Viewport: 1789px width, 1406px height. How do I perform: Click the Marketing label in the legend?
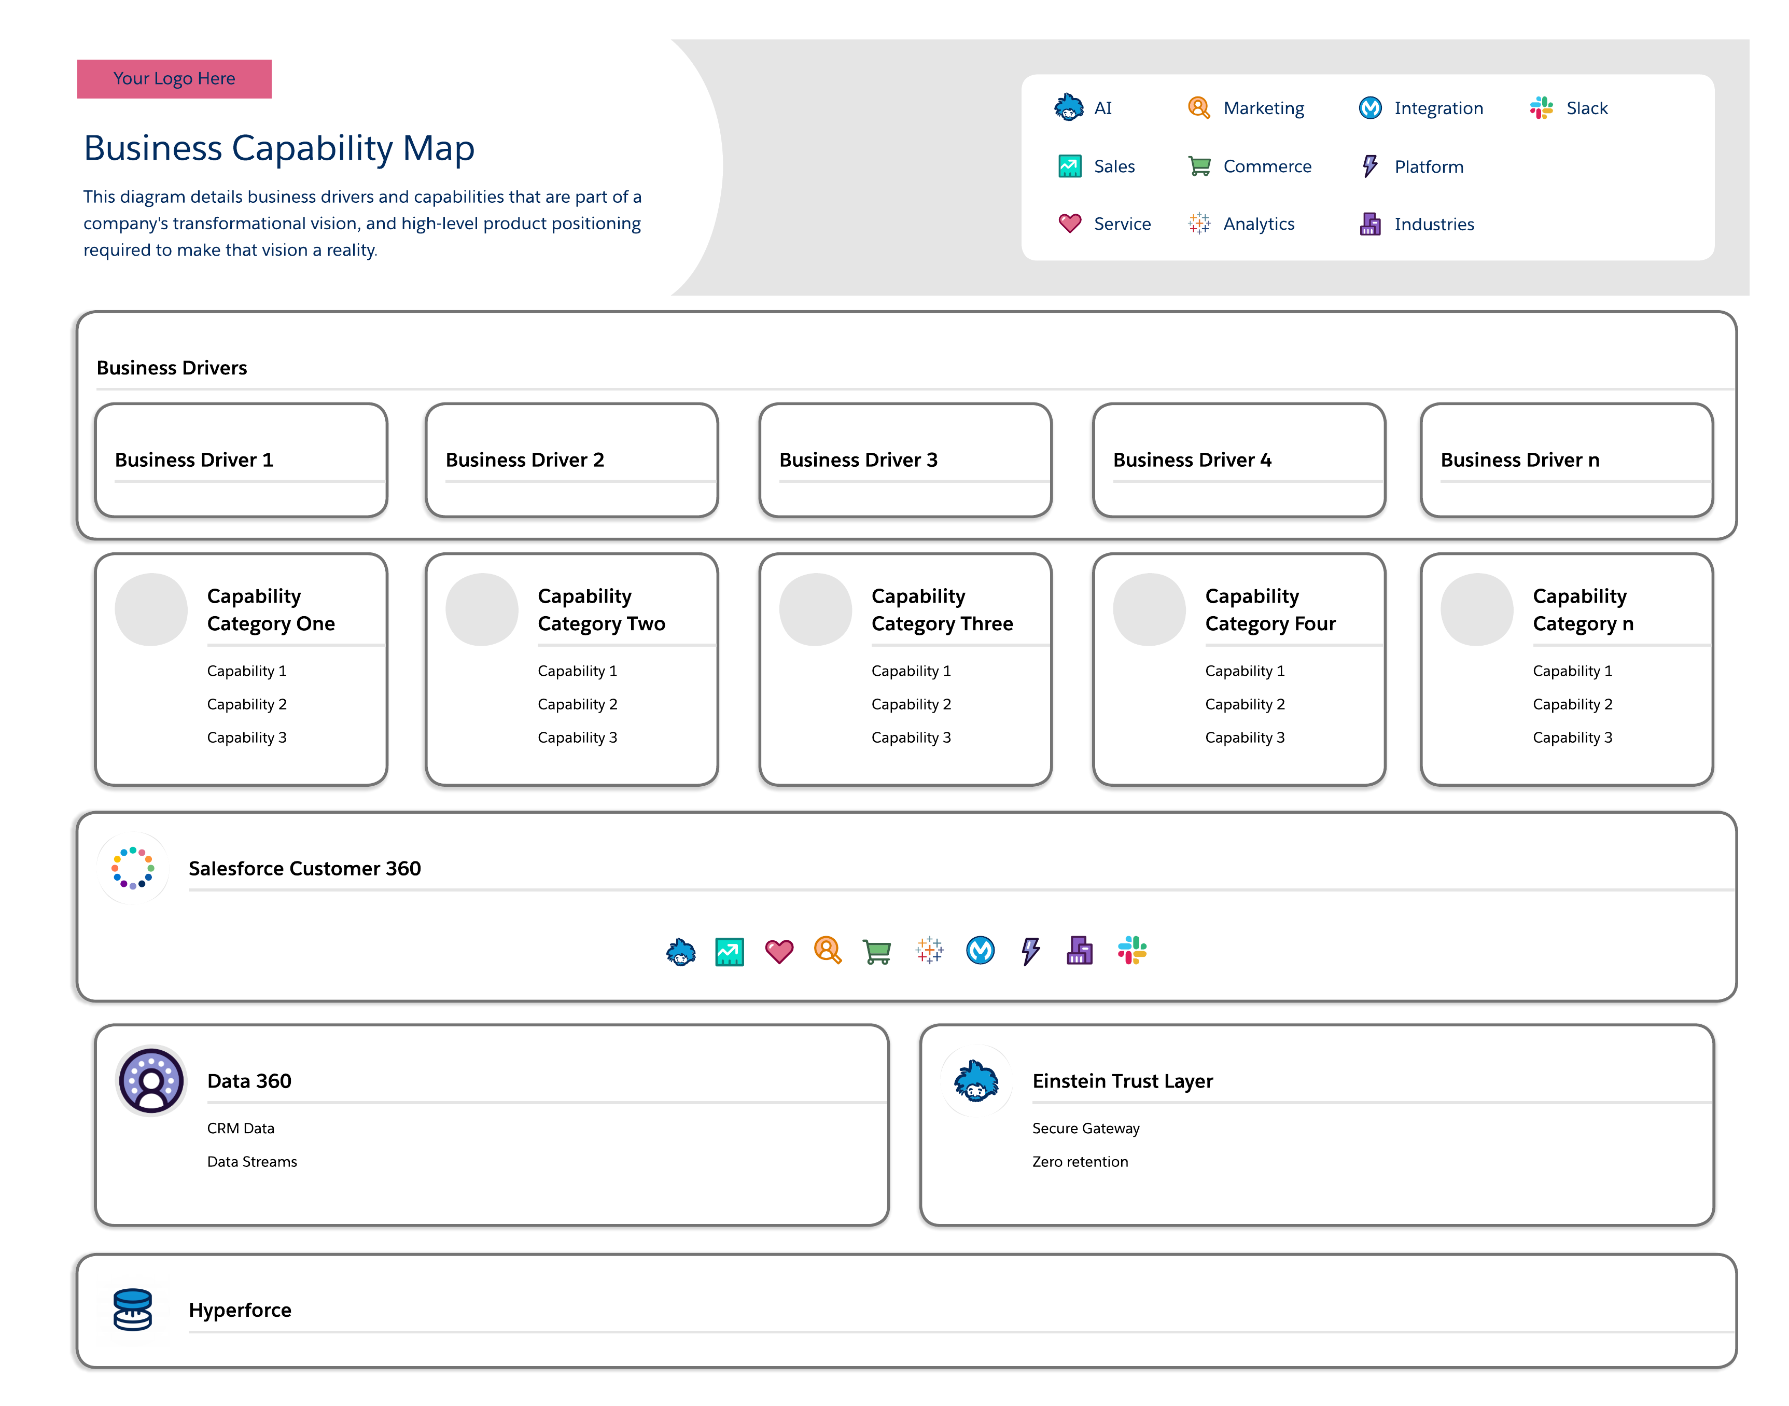(1263, 108)
